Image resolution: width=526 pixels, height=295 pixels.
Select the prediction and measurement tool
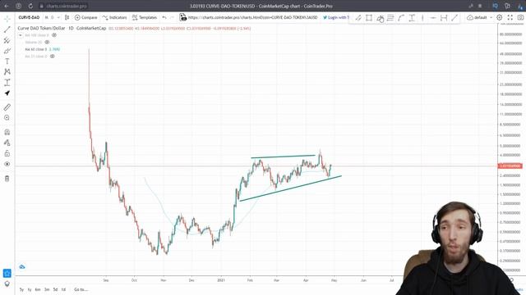pos(7,83)
